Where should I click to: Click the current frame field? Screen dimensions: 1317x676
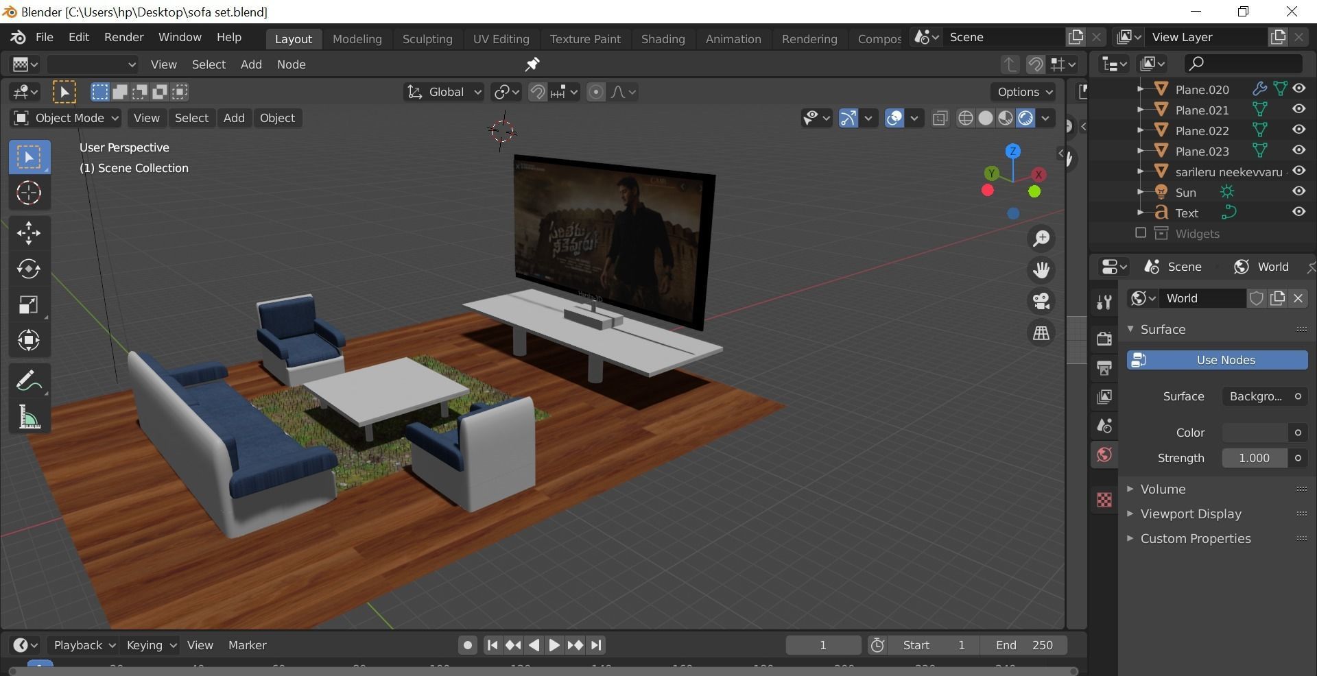823,645
